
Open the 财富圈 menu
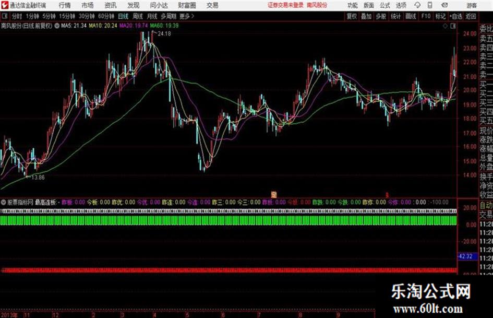click(187, 5)
